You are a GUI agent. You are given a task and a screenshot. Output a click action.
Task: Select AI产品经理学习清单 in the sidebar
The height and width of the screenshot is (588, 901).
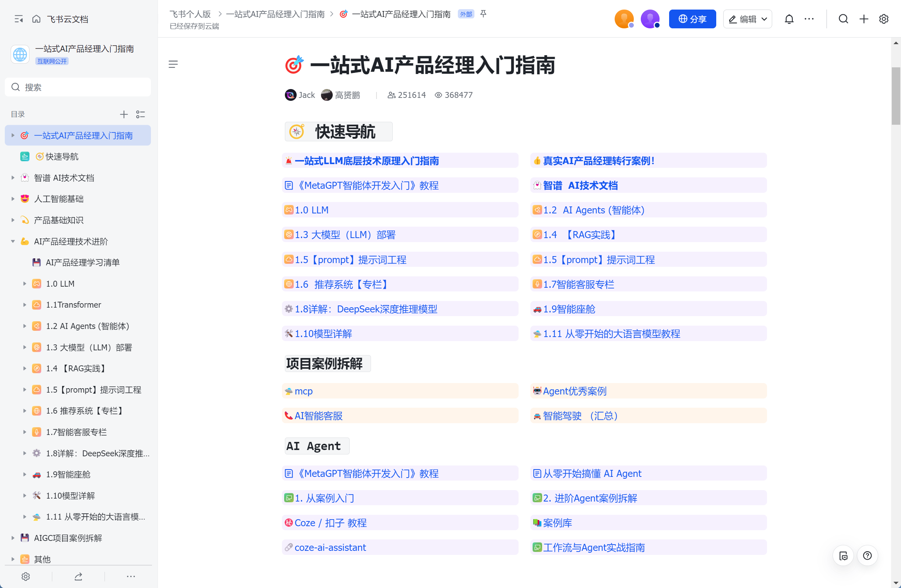tap(82, 263)
